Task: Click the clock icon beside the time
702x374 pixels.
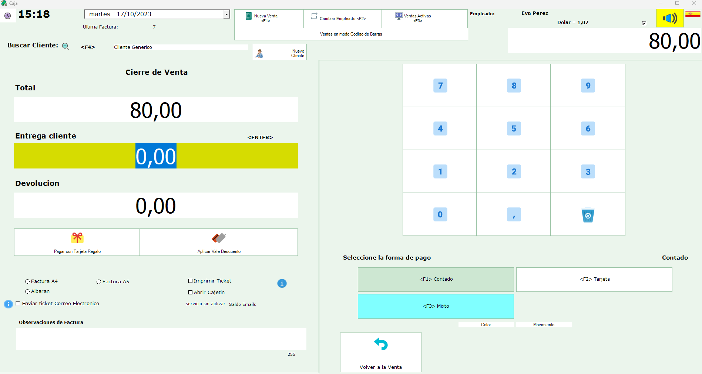Action: [7, 16]
